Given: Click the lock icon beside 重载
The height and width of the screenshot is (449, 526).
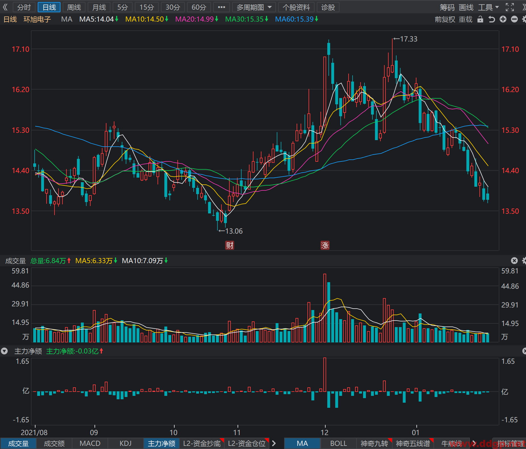Looking at the screenshot, I should tap(480, 19).
